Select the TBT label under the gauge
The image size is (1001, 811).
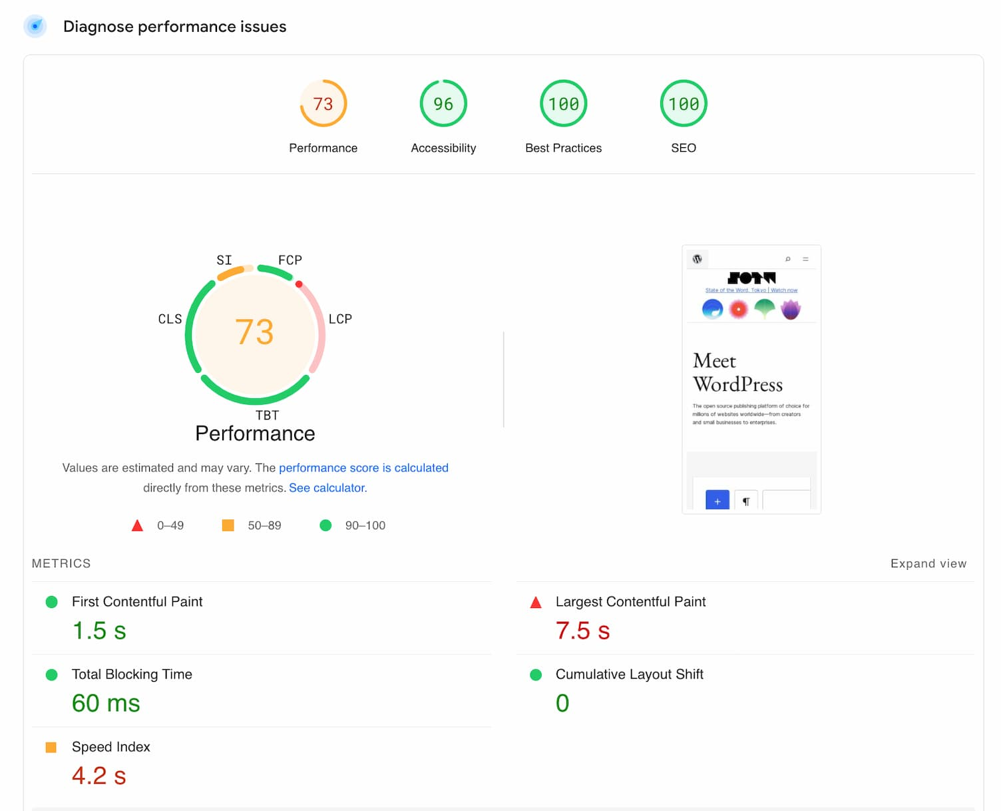[267, 415]
